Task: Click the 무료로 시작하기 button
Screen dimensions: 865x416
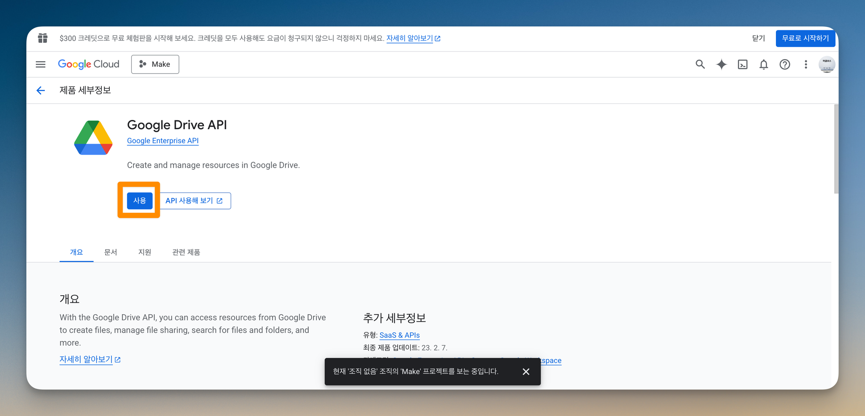Action: click(x=805, y=38)
